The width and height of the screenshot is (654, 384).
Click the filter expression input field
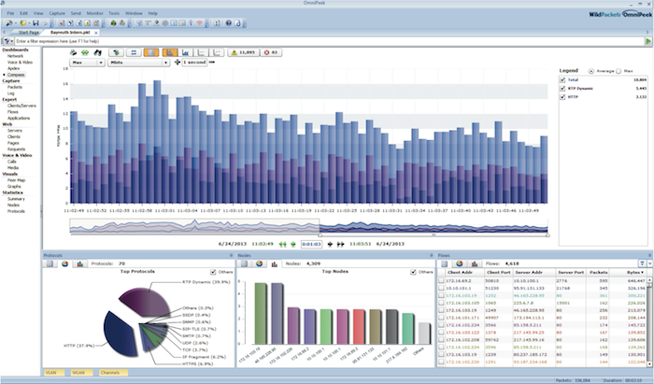[x=330, y=41]
